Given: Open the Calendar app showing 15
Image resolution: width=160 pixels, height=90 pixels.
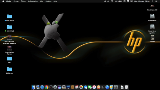Looking at the screenshot, I should (77, 87).
